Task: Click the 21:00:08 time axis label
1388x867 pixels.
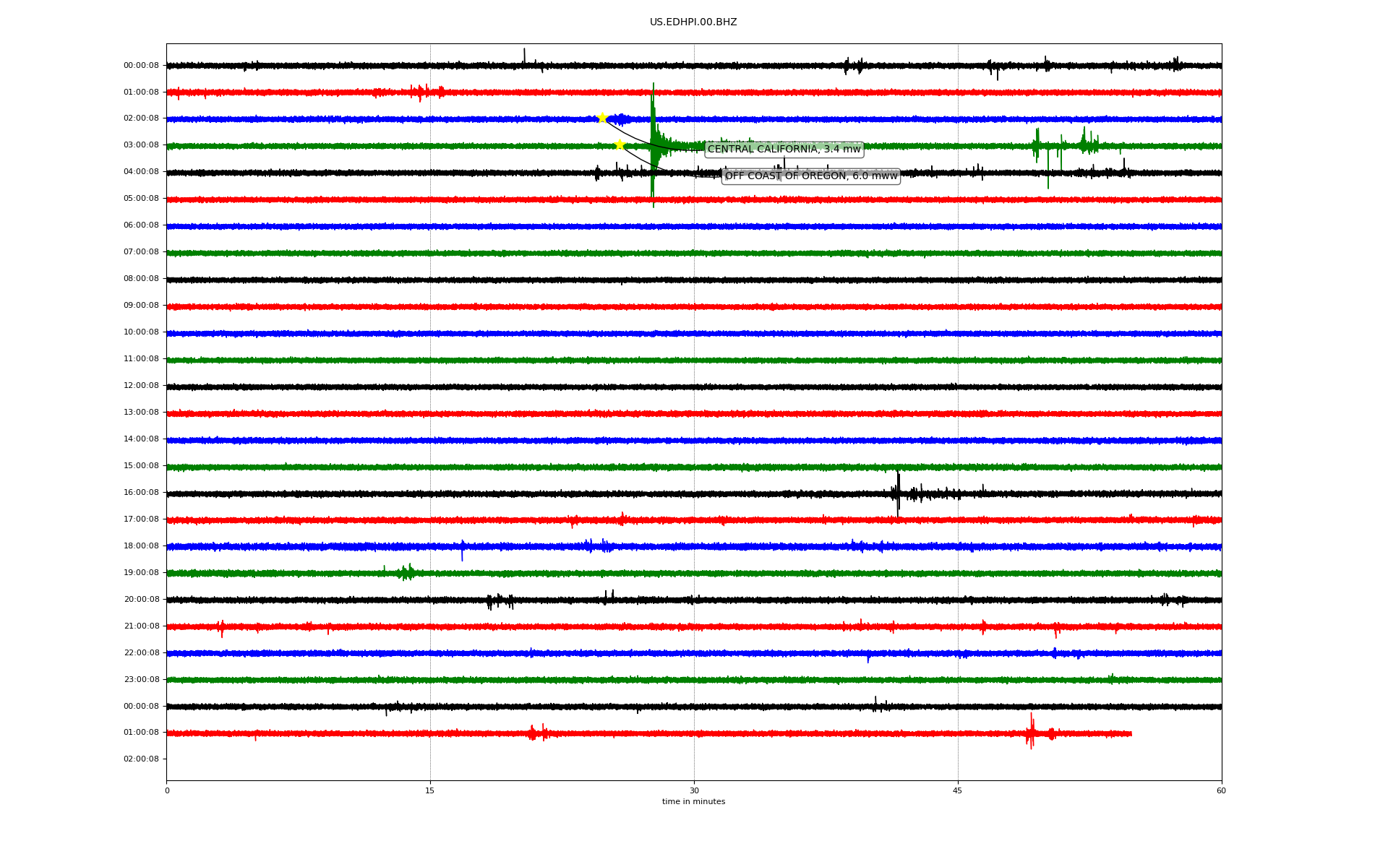Action: point(141,626)
